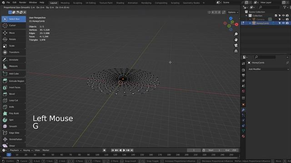Switch to the Modeling workspace tab
Viewport: 291px width, 163px height.
65,3
